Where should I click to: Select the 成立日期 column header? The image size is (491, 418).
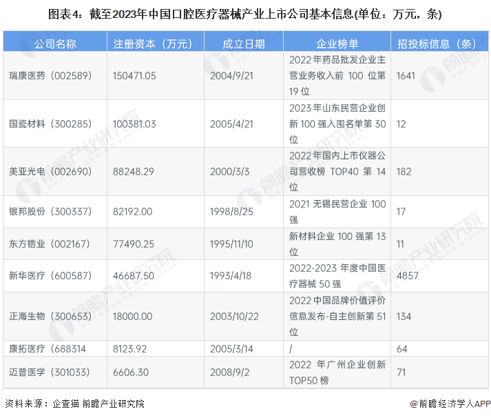[244, 43]
